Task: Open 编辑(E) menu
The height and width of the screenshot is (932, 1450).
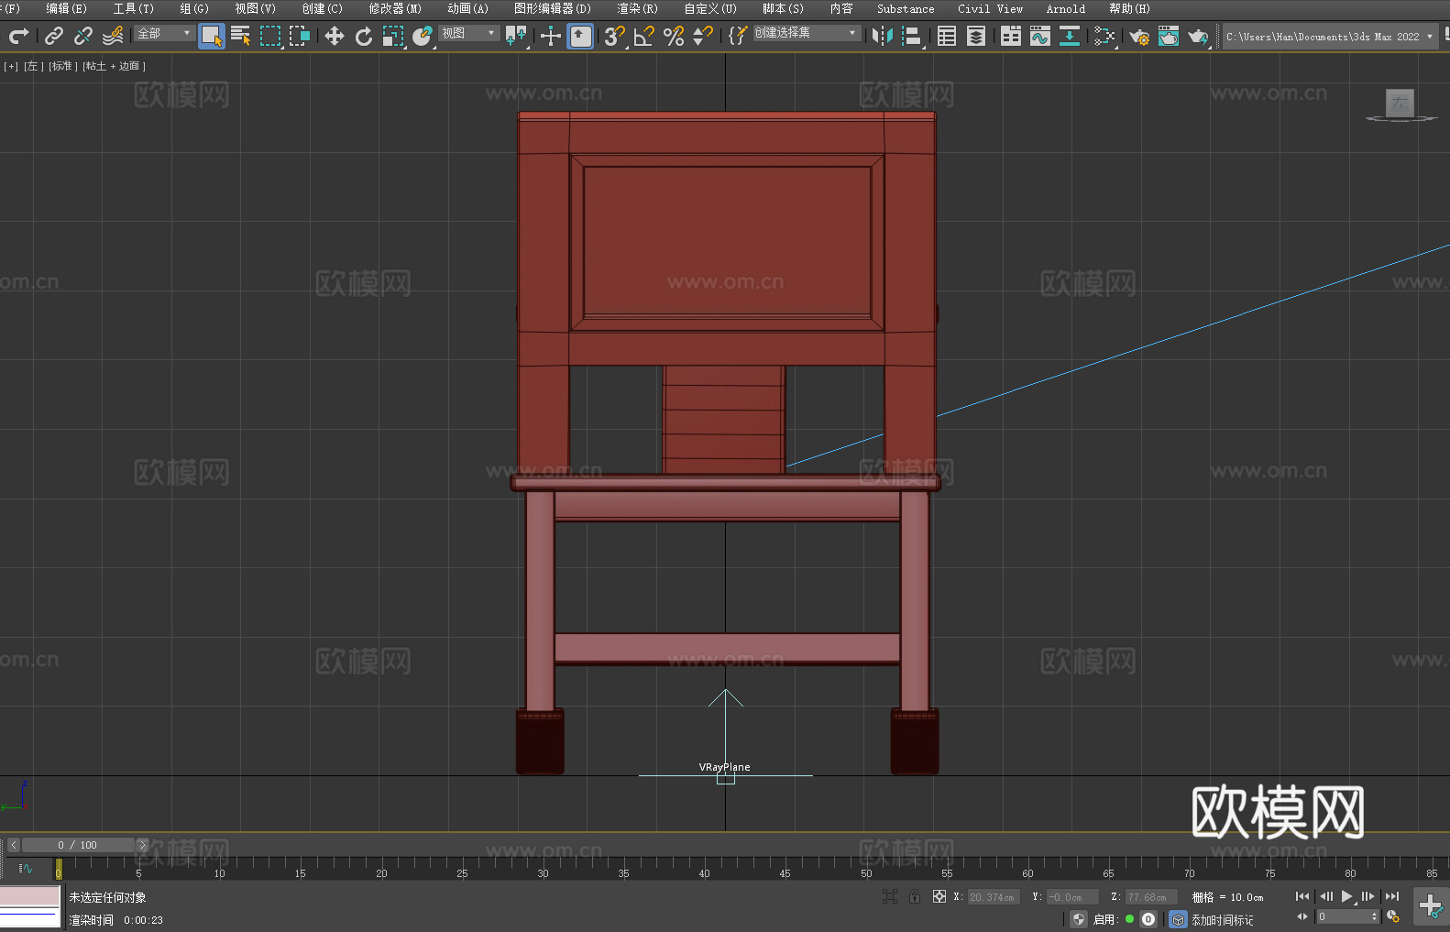Action: click(67, 8)
